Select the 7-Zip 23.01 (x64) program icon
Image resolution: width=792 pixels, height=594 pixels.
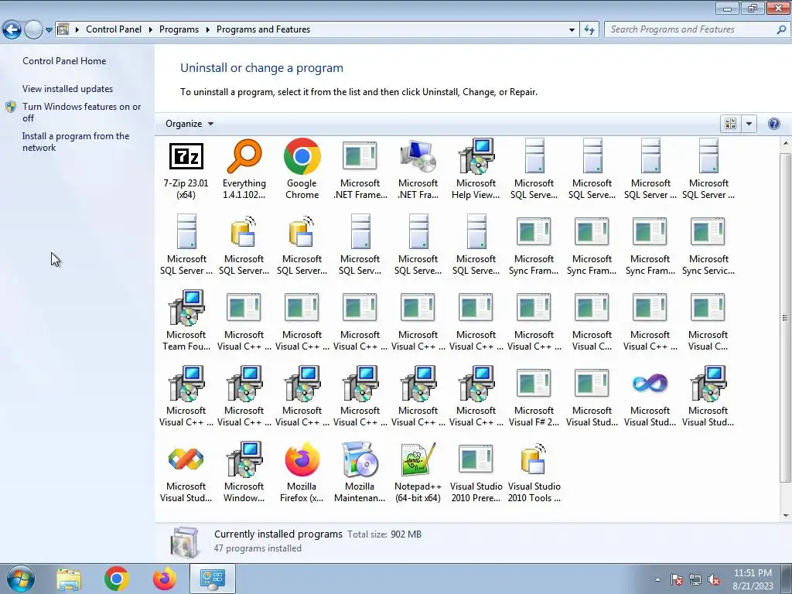click(186, 169)
